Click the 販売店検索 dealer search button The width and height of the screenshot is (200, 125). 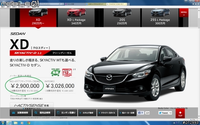pyautogui.click(x=43, y=113)
